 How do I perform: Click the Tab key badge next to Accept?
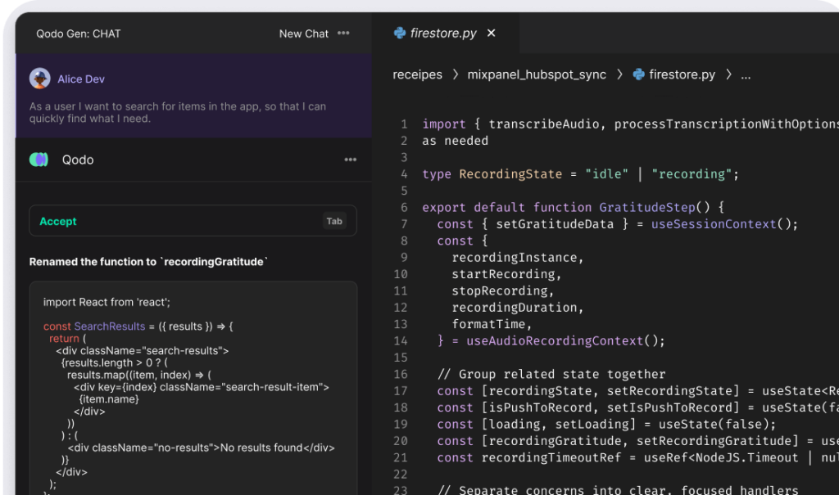pyautogui.click(x=334, y=221)
